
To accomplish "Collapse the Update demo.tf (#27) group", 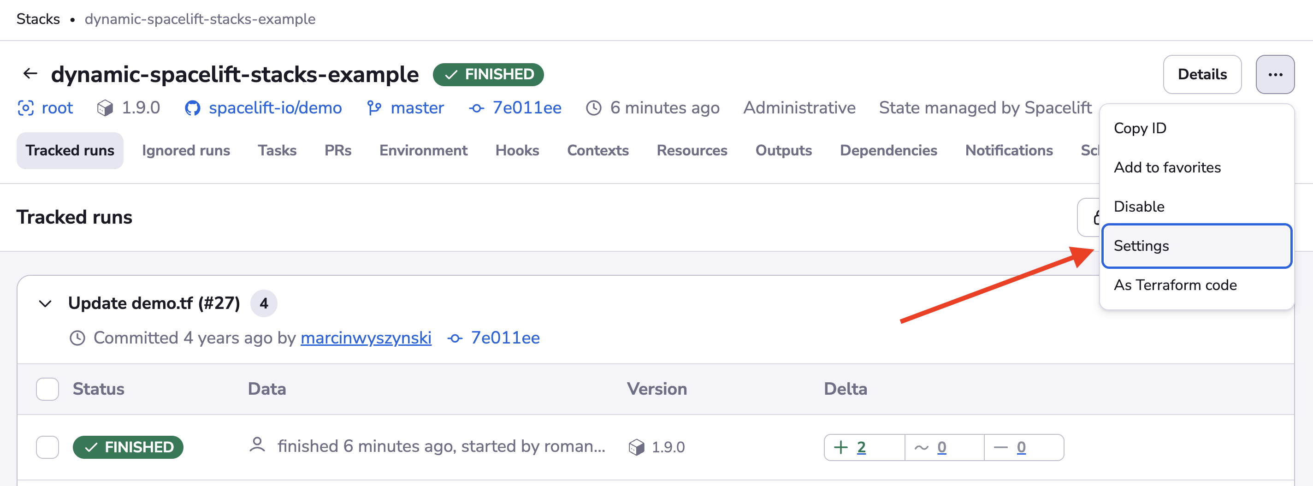I will click(x=45, y=304).
